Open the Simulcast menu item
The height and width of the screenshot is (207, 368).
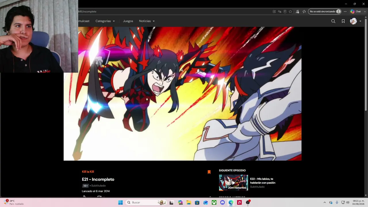click(84, 21)
